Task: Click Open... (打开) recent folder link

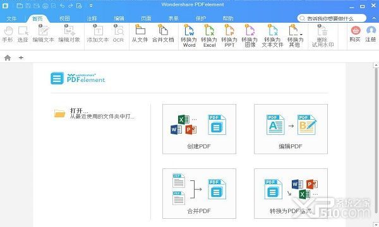Action: (93, 113)
